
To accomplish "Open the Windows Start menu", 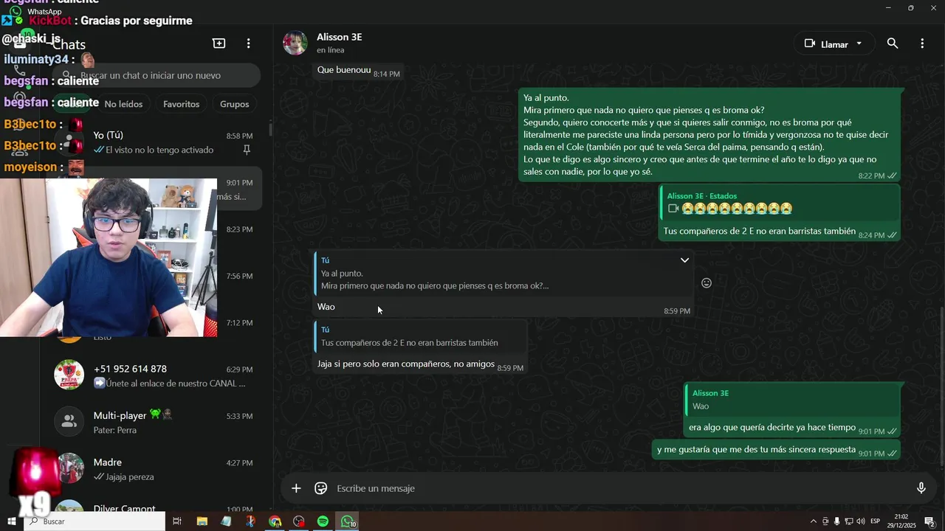I will pos(11,521).
